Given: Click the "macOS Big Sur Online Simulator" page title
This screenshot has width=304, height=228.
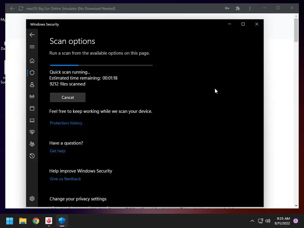Looking at the screenshot, I should point(71,9).
